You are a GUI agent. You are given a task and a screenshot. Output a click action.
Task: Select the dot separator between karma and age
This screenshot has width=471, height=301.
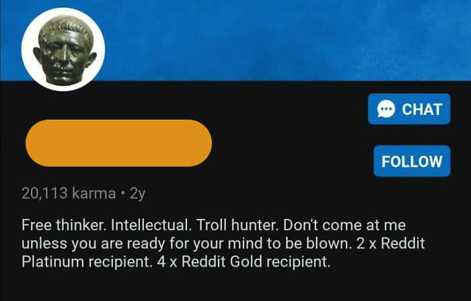(x=122, y=193)
